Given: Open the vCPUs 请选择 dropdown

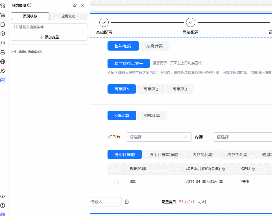Looking at the screenshot, I should pyautogui.click(x=158, y=137).
